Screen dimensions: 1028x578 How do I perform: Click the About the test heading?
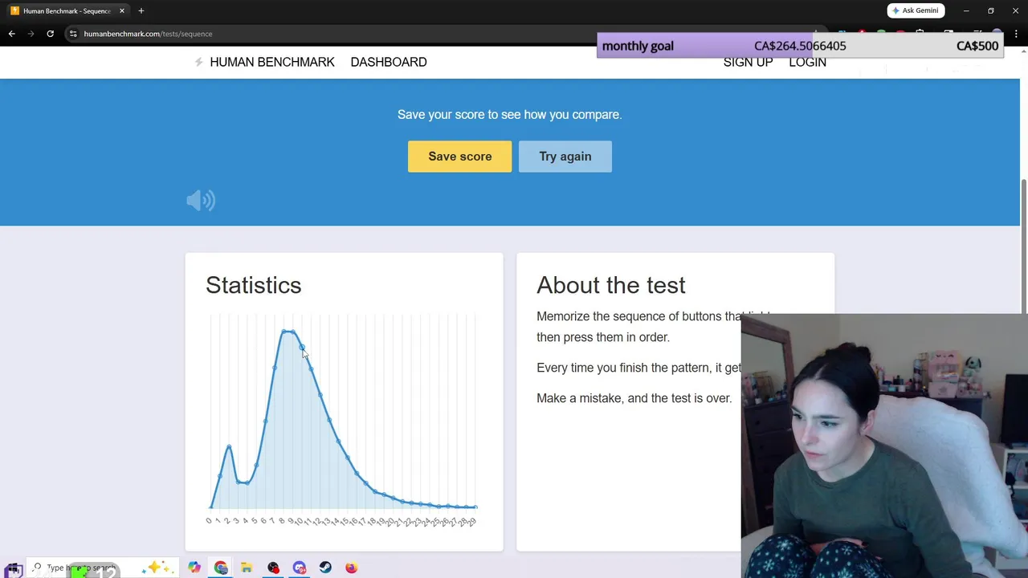(611, 285)
